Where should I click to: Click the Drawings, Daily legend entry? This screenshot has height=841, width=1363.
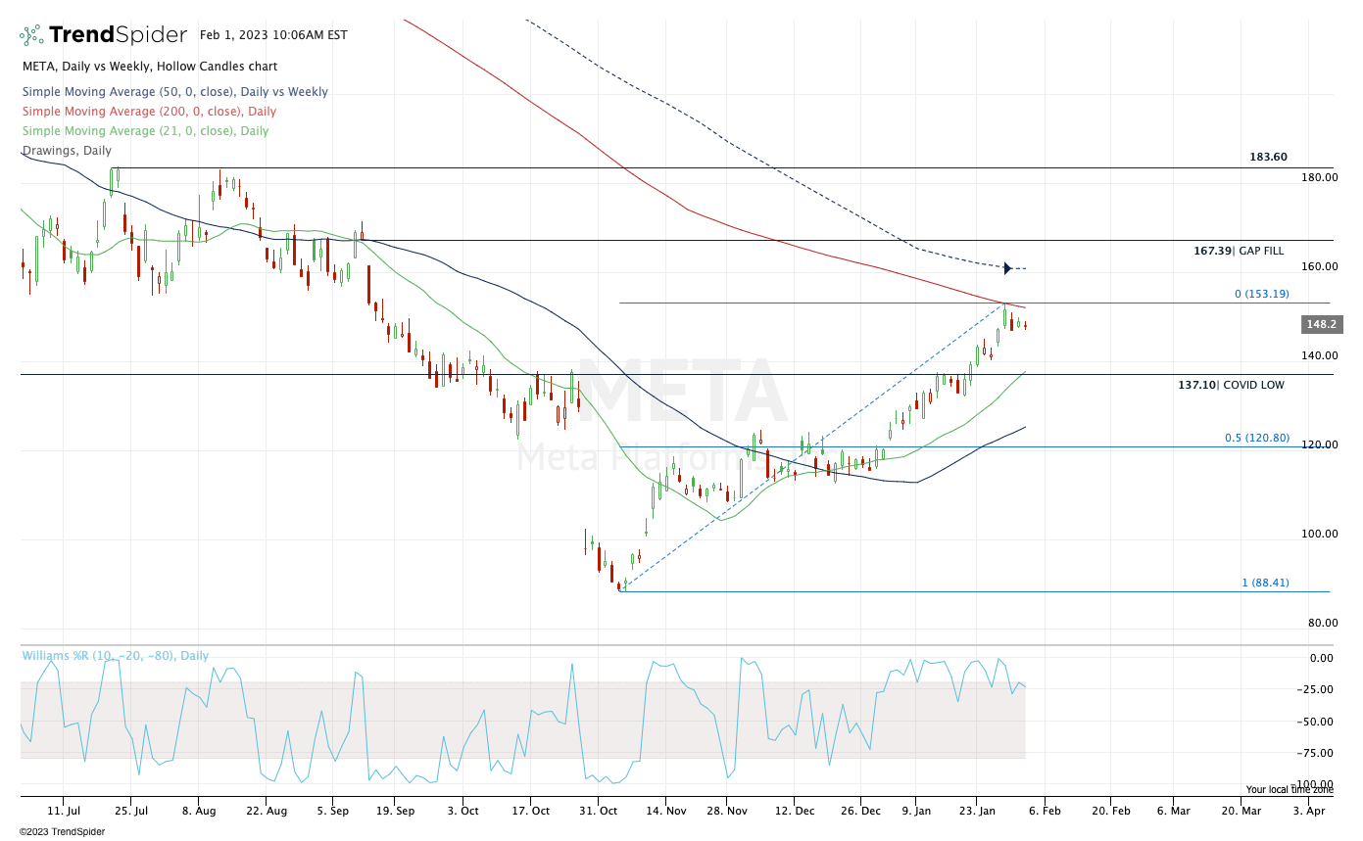pyautogui.click(x=68, y=151)
